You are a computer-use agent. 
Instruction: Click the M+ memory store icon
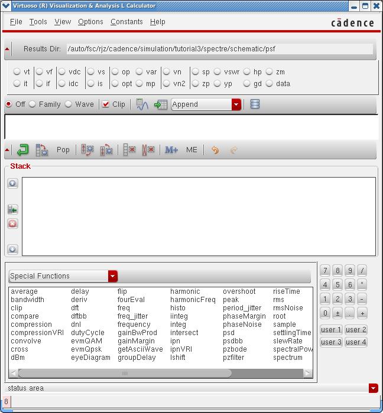pyautogui.click(x=171, y=150)
